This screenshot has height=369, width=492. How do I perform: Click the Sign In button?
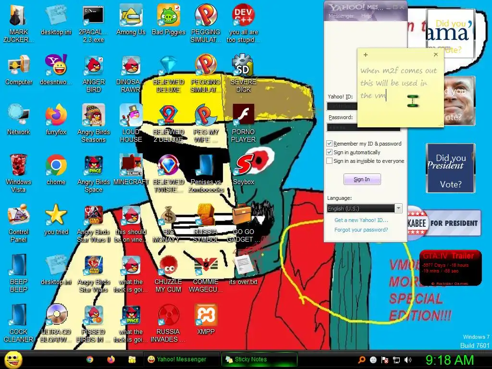(x=362, y=179)
